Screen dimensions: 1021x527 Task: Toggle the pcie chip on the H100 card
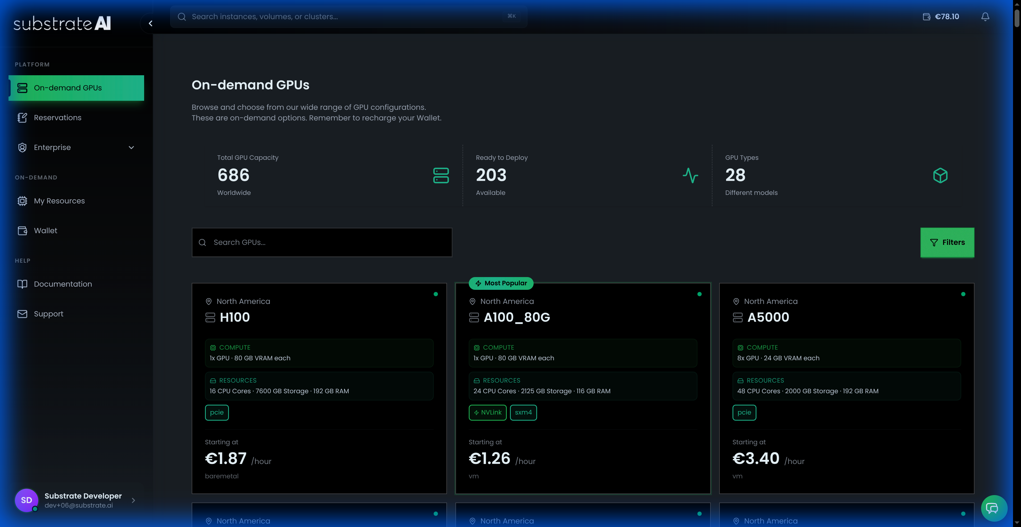pyautogui.click(x=217, y=412)
